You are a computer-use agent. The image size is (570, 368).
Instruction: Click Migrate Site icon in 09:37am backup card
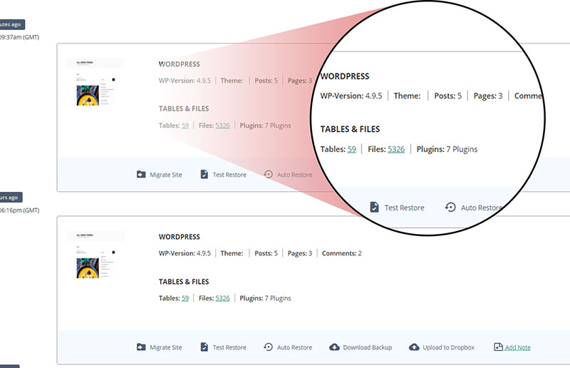pos(141,175)
